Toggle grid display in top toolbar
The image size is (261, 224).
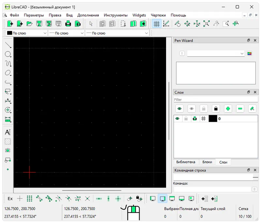click(157, 23)
